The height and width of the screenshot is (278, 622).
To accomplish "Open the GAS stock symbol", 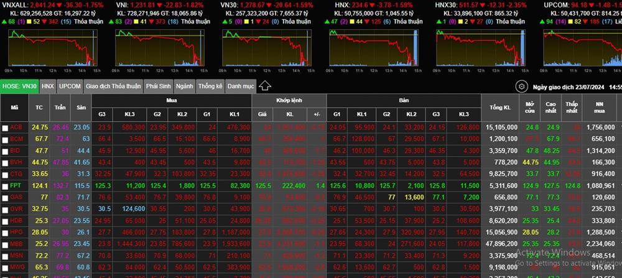I will click(x=16, y=197).
